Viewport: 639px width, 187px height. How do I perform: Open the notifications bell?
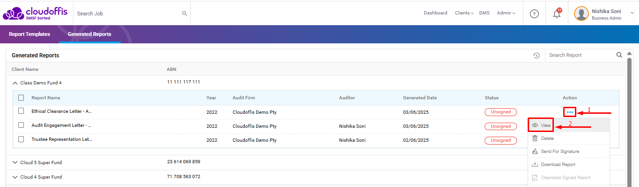(557, 14)
